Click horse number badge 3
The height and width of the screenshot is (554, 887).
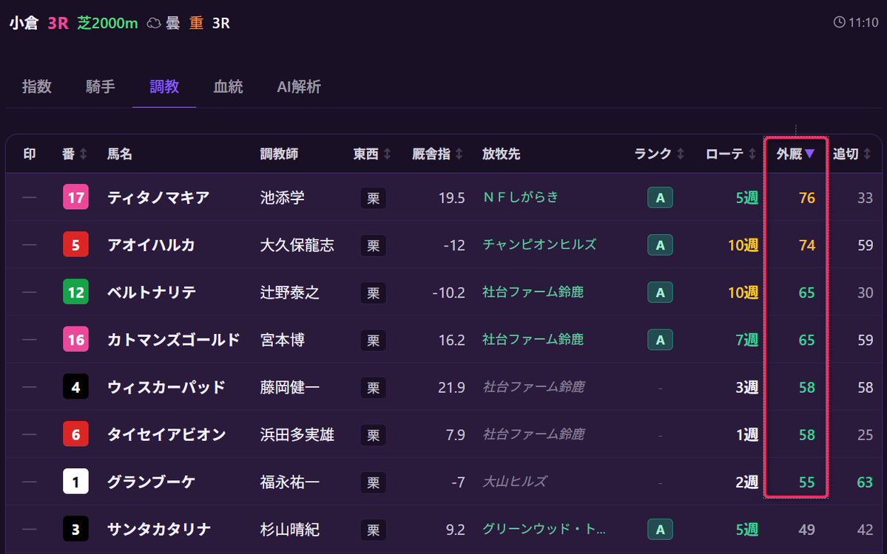pyautogui.click(x=75, y=529)
